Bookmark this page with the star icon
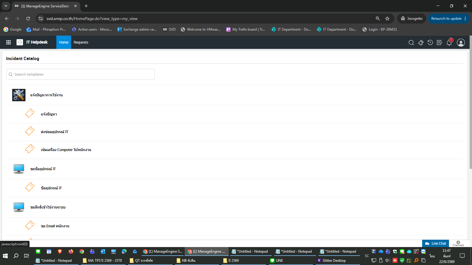Viewport: 472px width, 265px height. coord(387,19)
